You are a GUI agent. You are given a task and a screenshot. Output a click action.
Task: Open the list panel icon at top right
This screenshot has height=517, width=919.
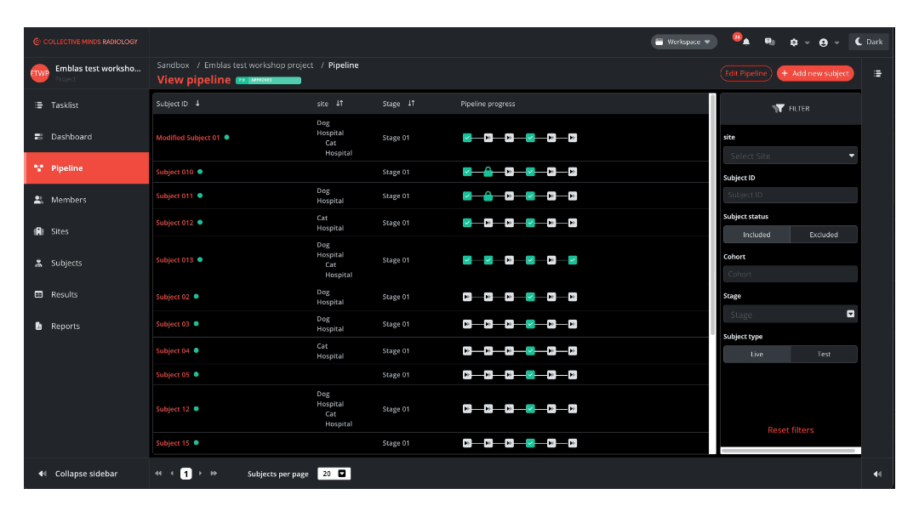(x=877, y=74)
